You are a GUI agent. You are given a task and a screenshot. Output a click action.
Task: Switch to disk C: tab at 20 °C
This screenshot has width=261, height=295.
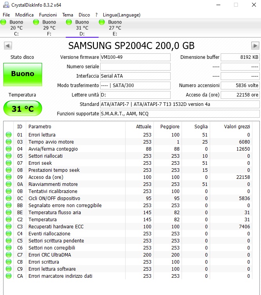[16, 28]
